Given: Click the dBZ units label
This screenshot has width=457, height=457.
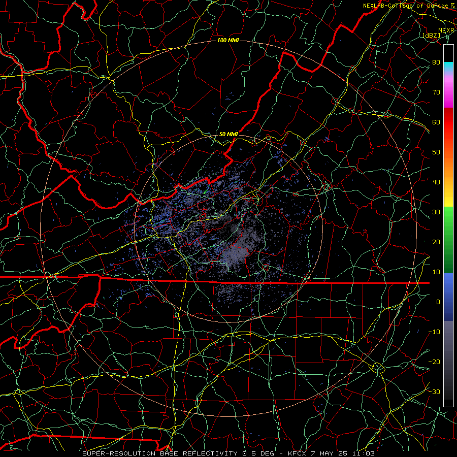Looking at the screenshot, I should (432, 35).
